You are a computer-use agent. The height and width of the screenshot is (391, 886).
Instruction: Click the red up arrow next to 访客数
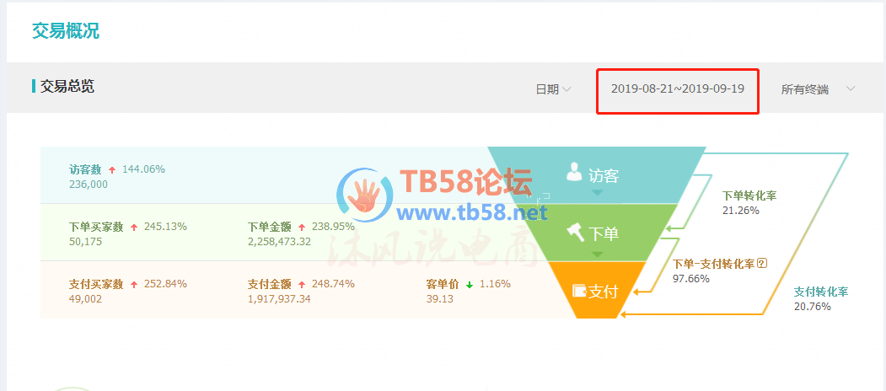pos(112,169)
